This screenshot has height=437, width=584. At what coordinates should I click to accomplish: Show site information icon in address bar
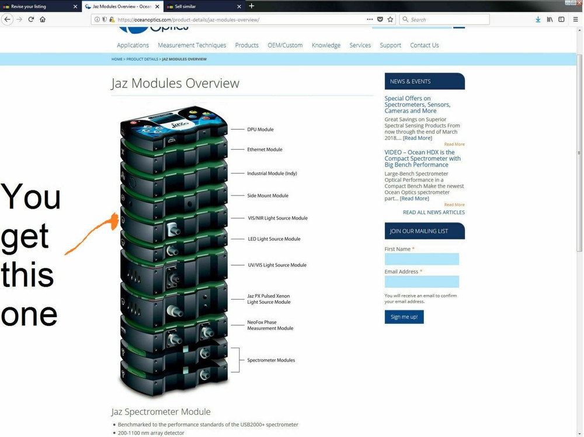97,19
